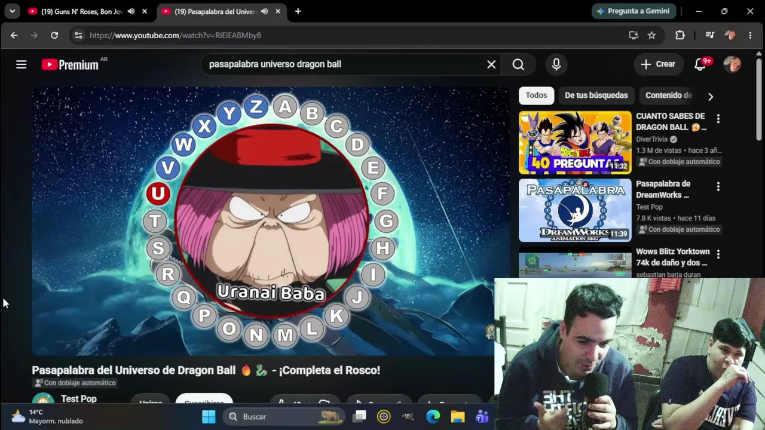
Task: Reload the current page
Action: tap(54, 35)
